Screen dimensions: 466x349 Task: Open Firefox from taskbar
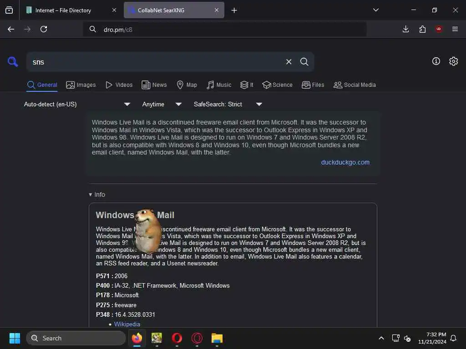pyautogui.click(x=137, y=338)
